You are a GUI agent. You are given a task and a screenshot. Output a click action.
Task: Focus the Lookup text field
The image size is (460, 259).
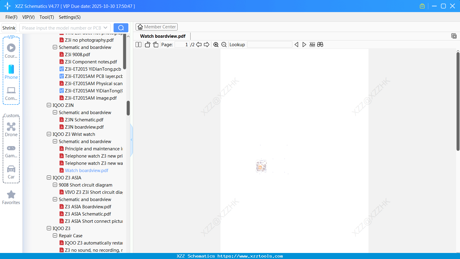(x=269, y=45)
